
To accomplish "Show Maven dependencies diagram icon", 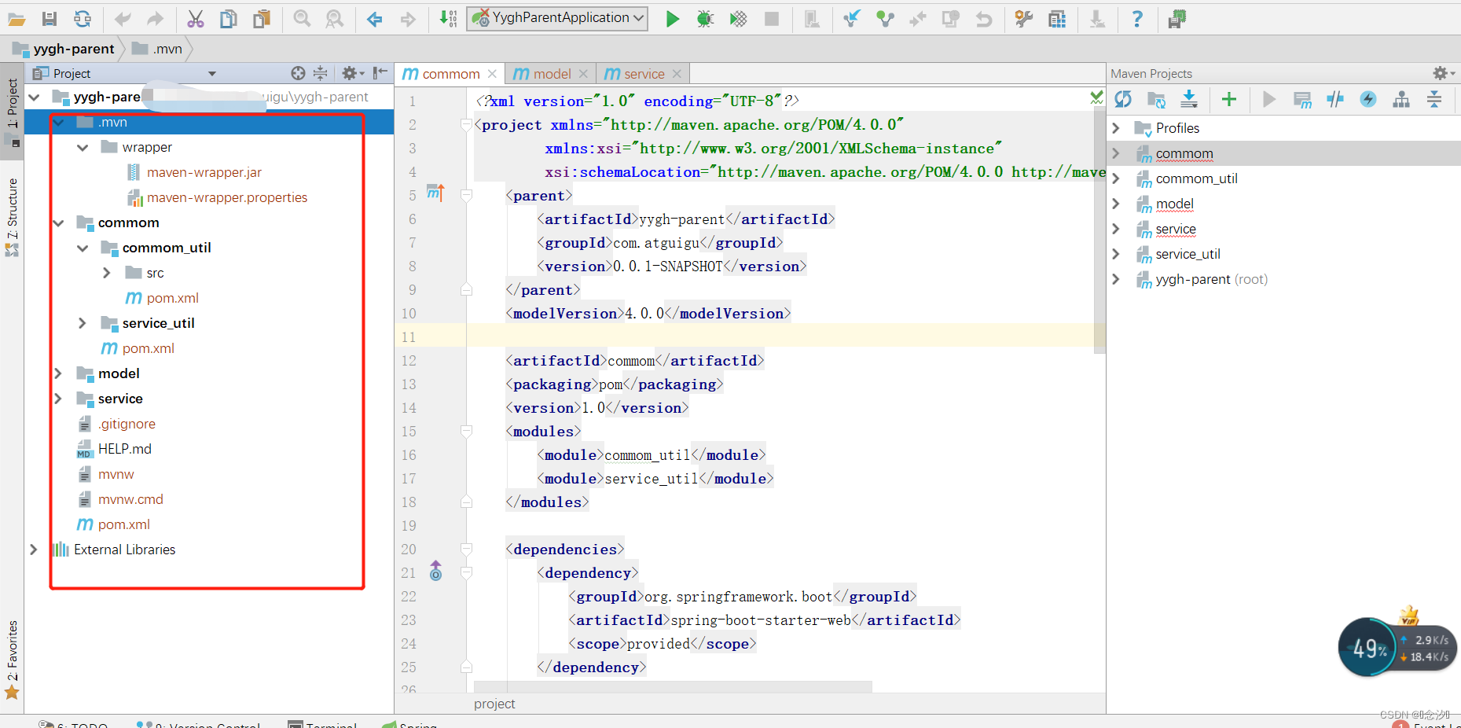I will [1400, 99].
